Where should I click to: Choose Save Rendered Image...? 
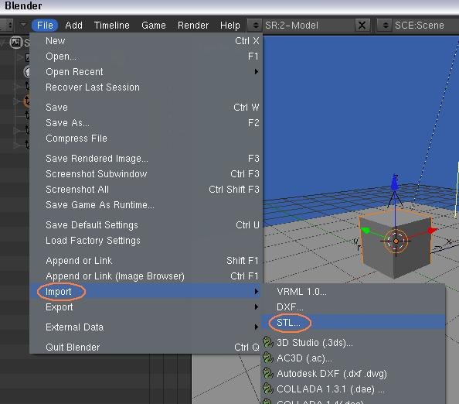click(x=146, y=159)
